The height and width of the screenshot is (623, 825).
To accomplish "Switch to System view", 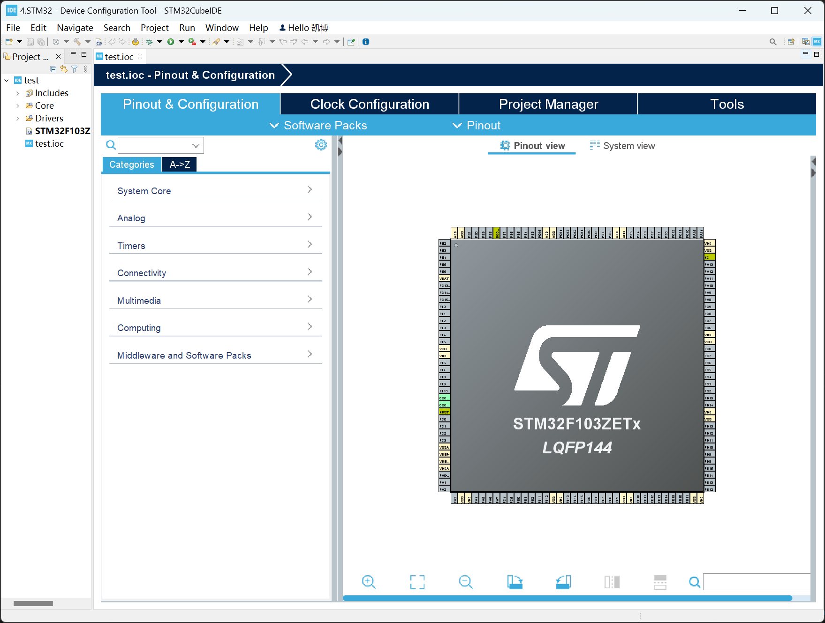I will click(622, 146).
